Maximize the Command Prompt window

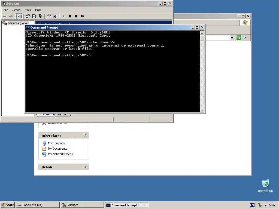coord(197,27)
